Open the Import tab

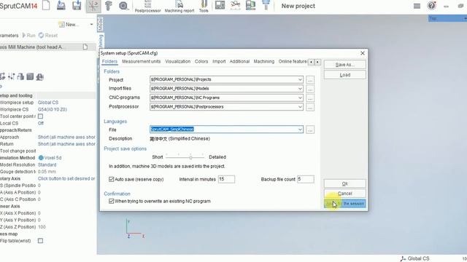219,61
